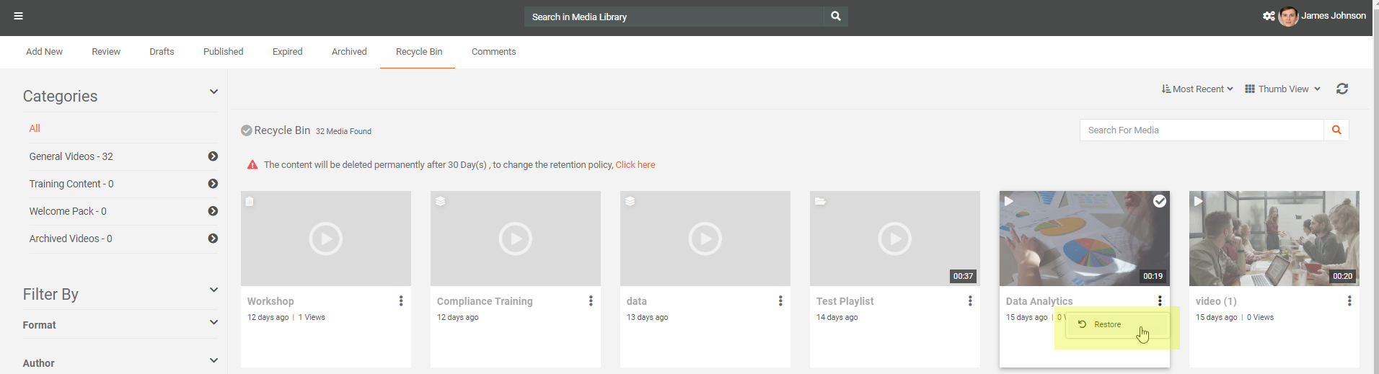Click into the Search For Media field
Viewport: 1379px width, 374px height.
pos(1201,130)
